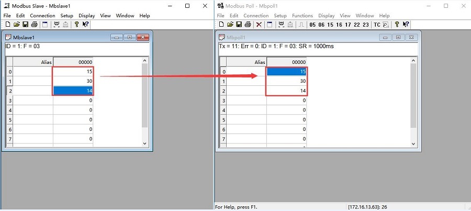Click row 5 value 0 in Mbpoll1
471x211 pixels.
click(x=287, y=119)
